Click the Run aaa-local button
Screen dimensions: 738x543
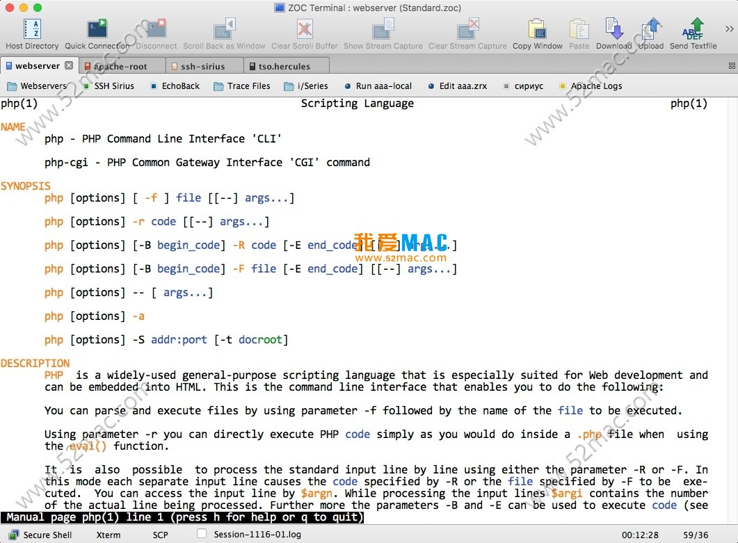point(378,86)
